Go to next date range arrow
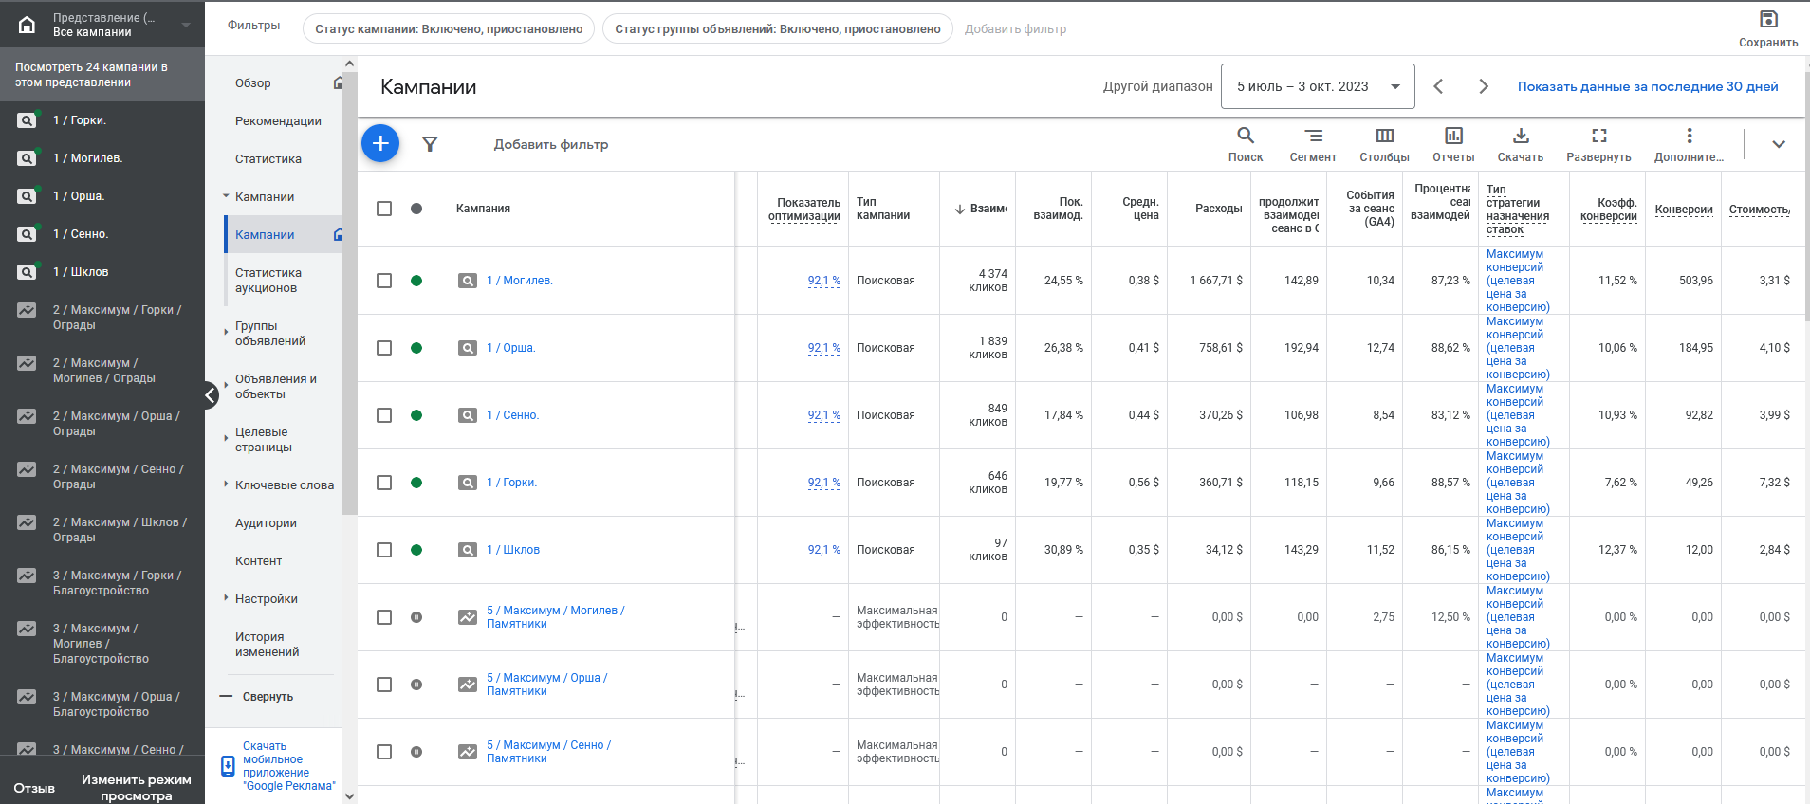The width and height of the screenshot is (1810, 804). (x=1484, y=86)
